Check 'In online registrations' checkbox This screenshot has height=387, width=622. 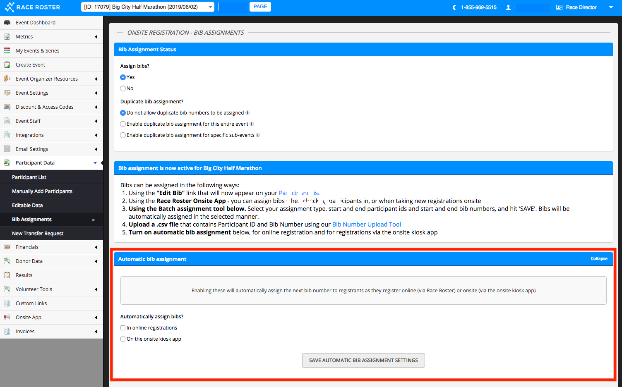(123, 328)
